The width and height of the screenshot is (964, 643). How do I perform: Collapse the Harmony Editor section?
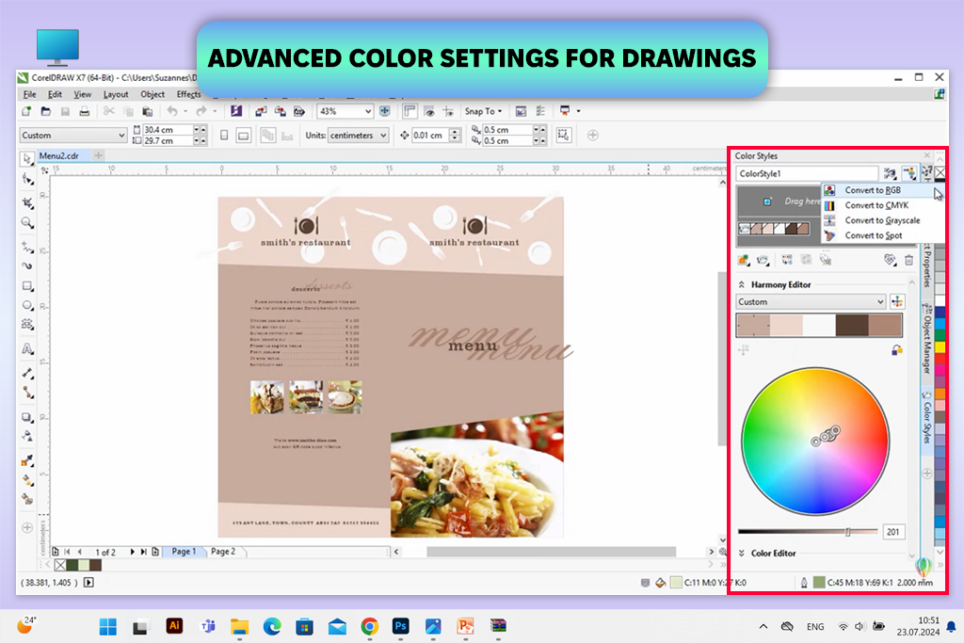pos(742,284)
